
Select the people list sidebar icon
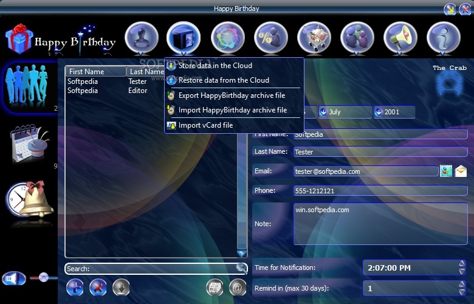pos(27,86)
